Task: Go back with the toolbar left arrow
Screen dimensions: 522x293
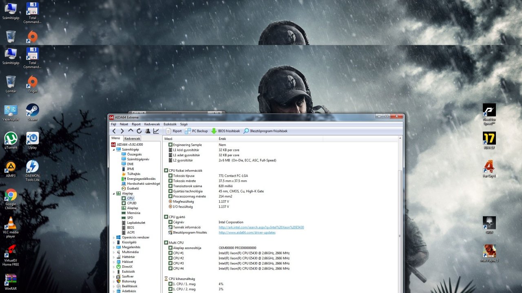Action: (114, 131)
